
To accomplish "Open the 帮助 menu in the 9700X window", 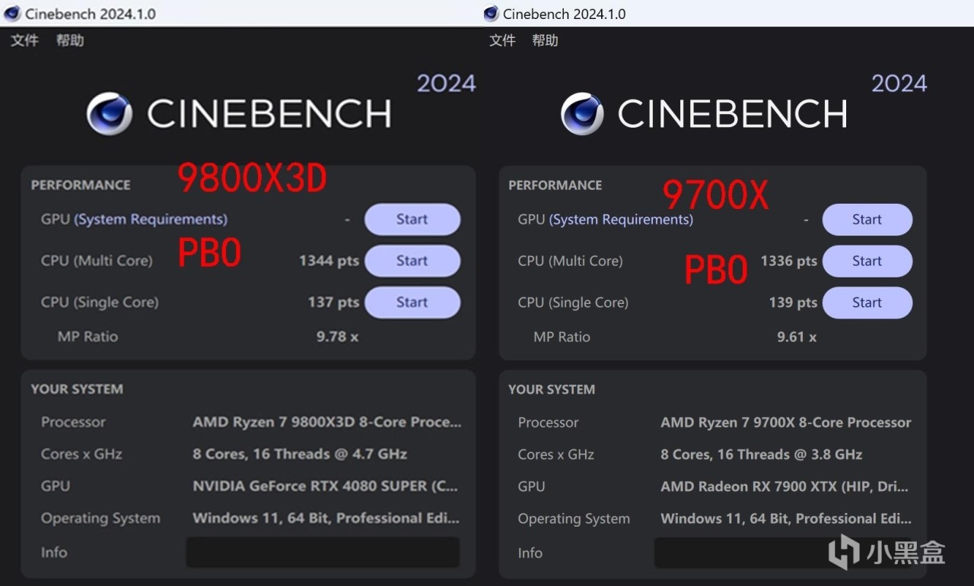I will click(x=545, y=40).
